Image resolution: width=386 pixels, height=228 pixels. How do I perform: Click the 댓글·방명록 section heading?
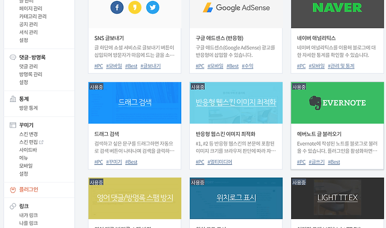[x=32, y=57]
